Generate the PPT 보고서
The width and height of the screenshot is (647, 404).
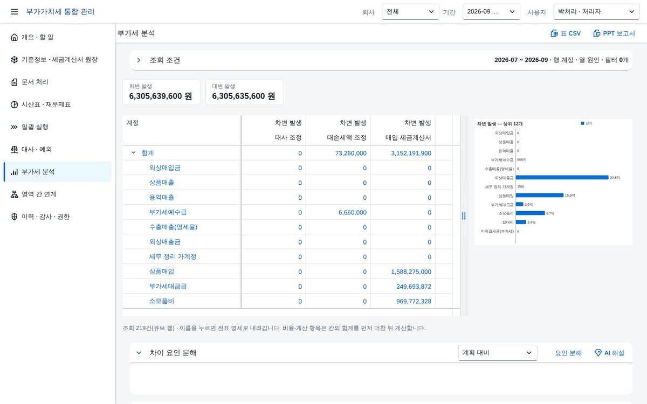614,33
